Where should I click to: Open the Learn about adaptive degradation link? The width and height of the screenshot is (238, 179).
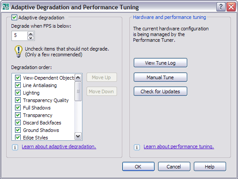pos(59,146)
